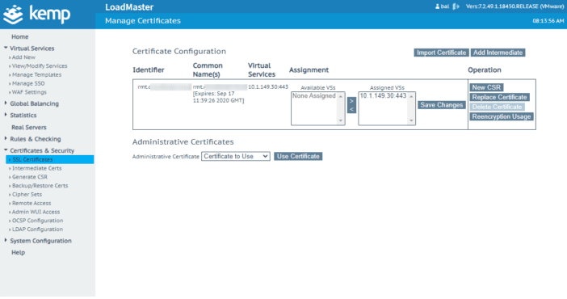Go to Generate CSR page
This screenshot has height=299, width=567.
(x=30, y=177)
